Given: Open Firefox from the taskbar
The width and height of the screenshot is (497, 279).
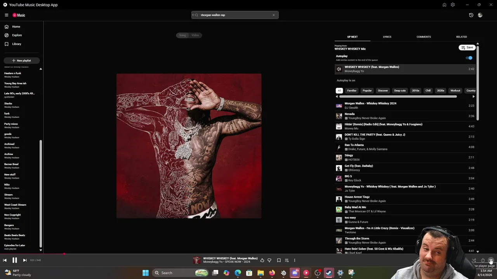Looking at the screenshot, I should tap(272, 273).
